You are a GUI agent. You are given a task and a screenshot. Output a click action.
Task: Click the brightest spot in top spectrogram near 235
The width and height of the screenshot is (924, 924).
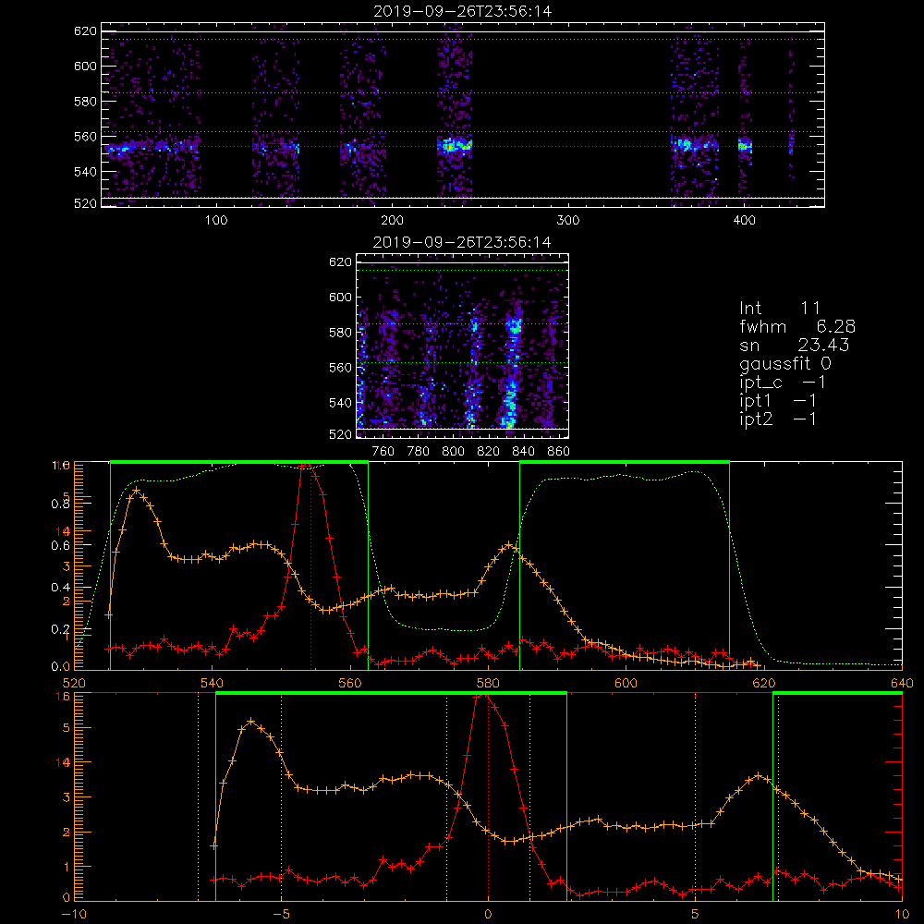click(455, 146)
